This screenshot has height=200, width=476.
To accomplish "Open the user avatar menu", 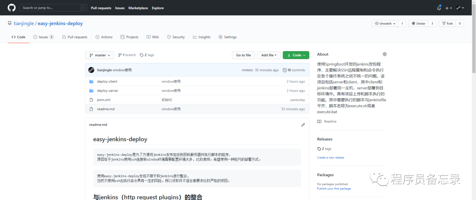I will [460, 8].
